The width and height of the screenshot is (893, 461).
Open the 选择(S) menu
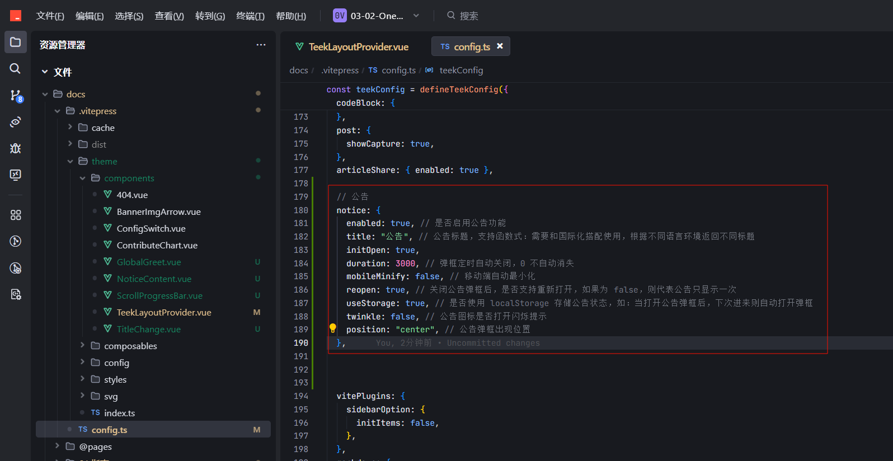(x=129, y=16)
